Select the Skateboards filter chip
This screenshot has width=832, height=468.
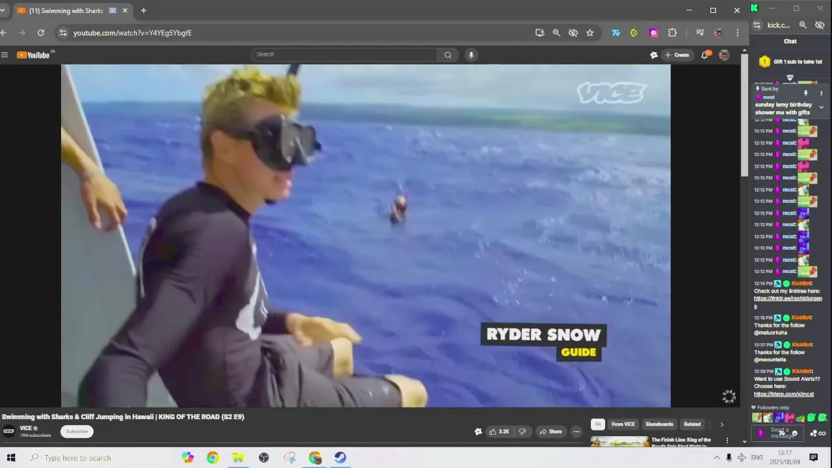659,424
